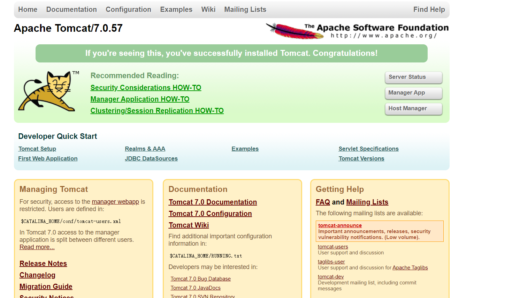Click the Managing Tomcat heading

point(54,189)
